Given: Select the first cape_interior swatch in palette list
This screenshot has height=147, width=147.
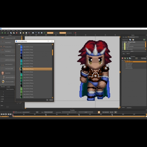Looking at the screenshot, I should click(x=21, y=47).
